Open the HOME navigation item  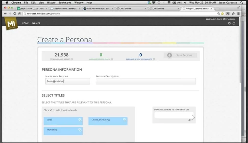[x=25, y=23]
